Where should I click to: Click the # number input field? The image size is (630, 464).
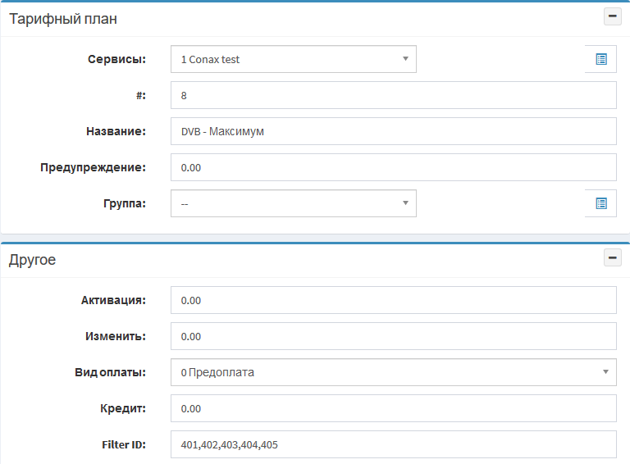(393, 95)
